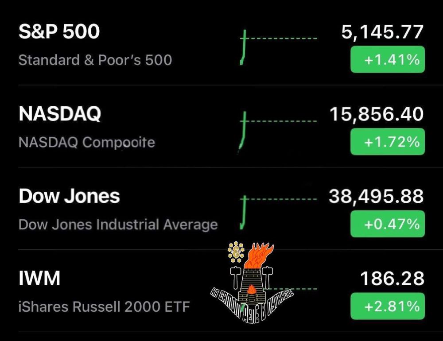Viewport: 443px width, 341px height.
Task: Click the iShares Russell 2000 ETF subtitle
Action: click(x=104, y=306)
